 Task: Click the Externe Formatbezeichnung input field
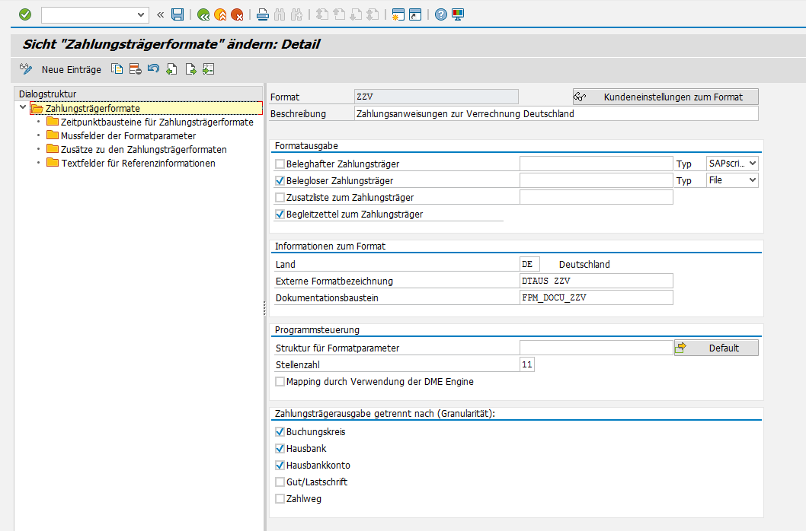point(596,281)
